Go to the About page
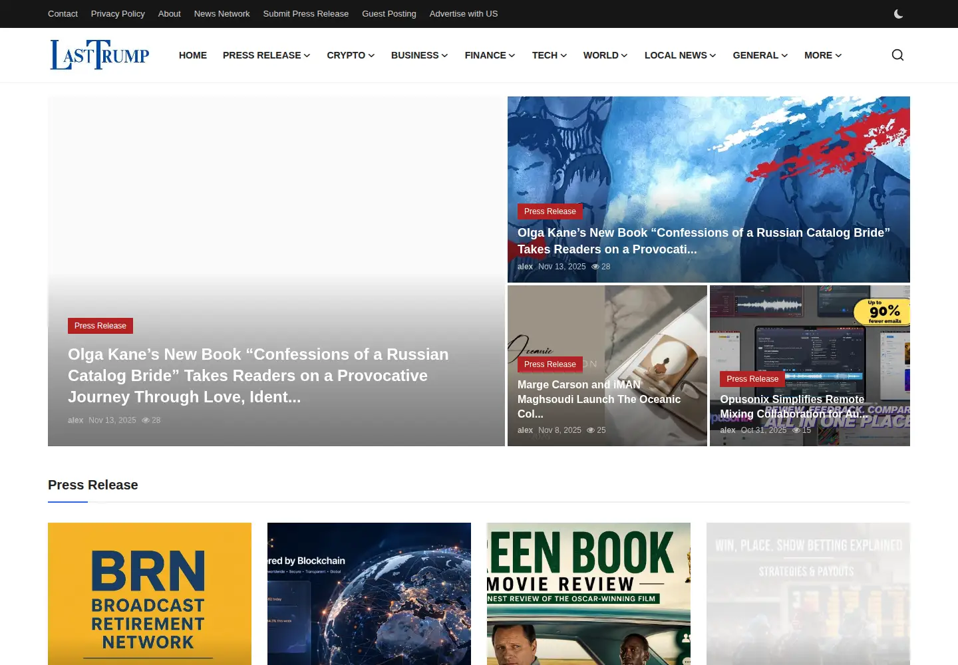Viewport: 958px width, 665px height. (x=169, y=14)
